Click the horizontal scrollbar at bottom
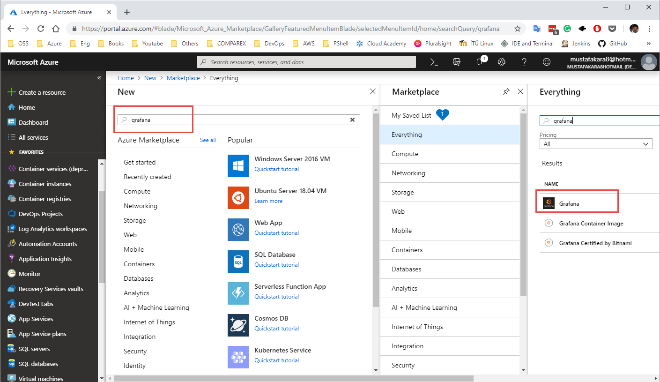 click(x=294, y=378)
